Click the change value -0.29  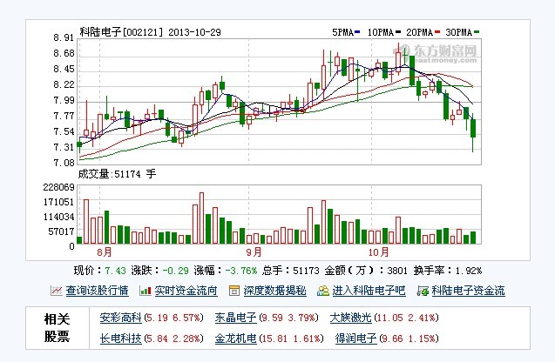click(x=176, y=271)
